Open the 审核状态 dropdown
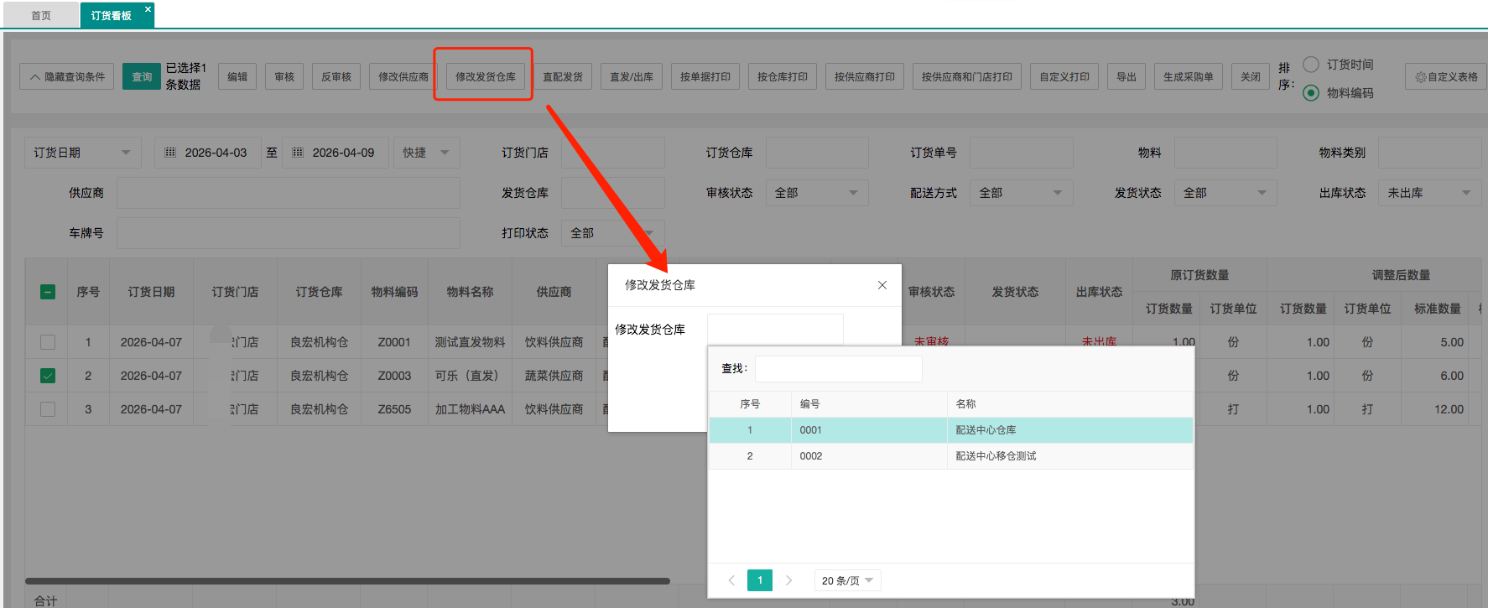The width and height of the screenshot is (1488, 608). click(817, 193)
